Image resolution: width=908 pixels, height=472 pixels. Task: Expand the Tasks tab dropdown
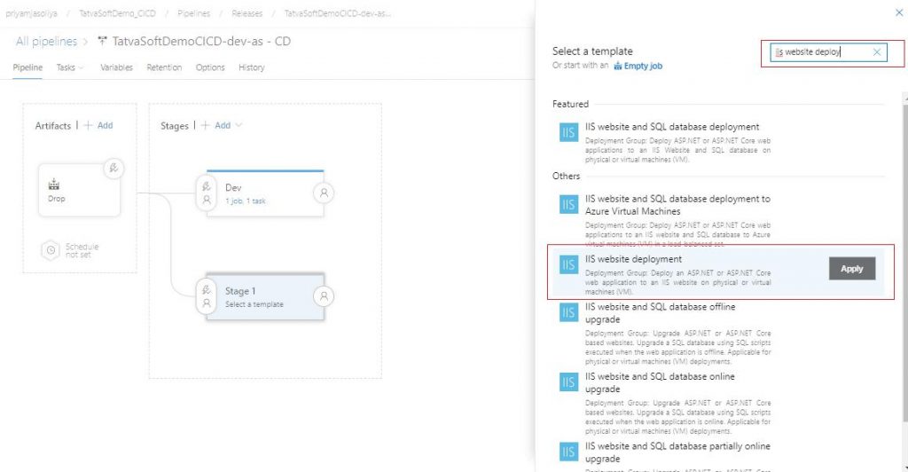(81, 67)
